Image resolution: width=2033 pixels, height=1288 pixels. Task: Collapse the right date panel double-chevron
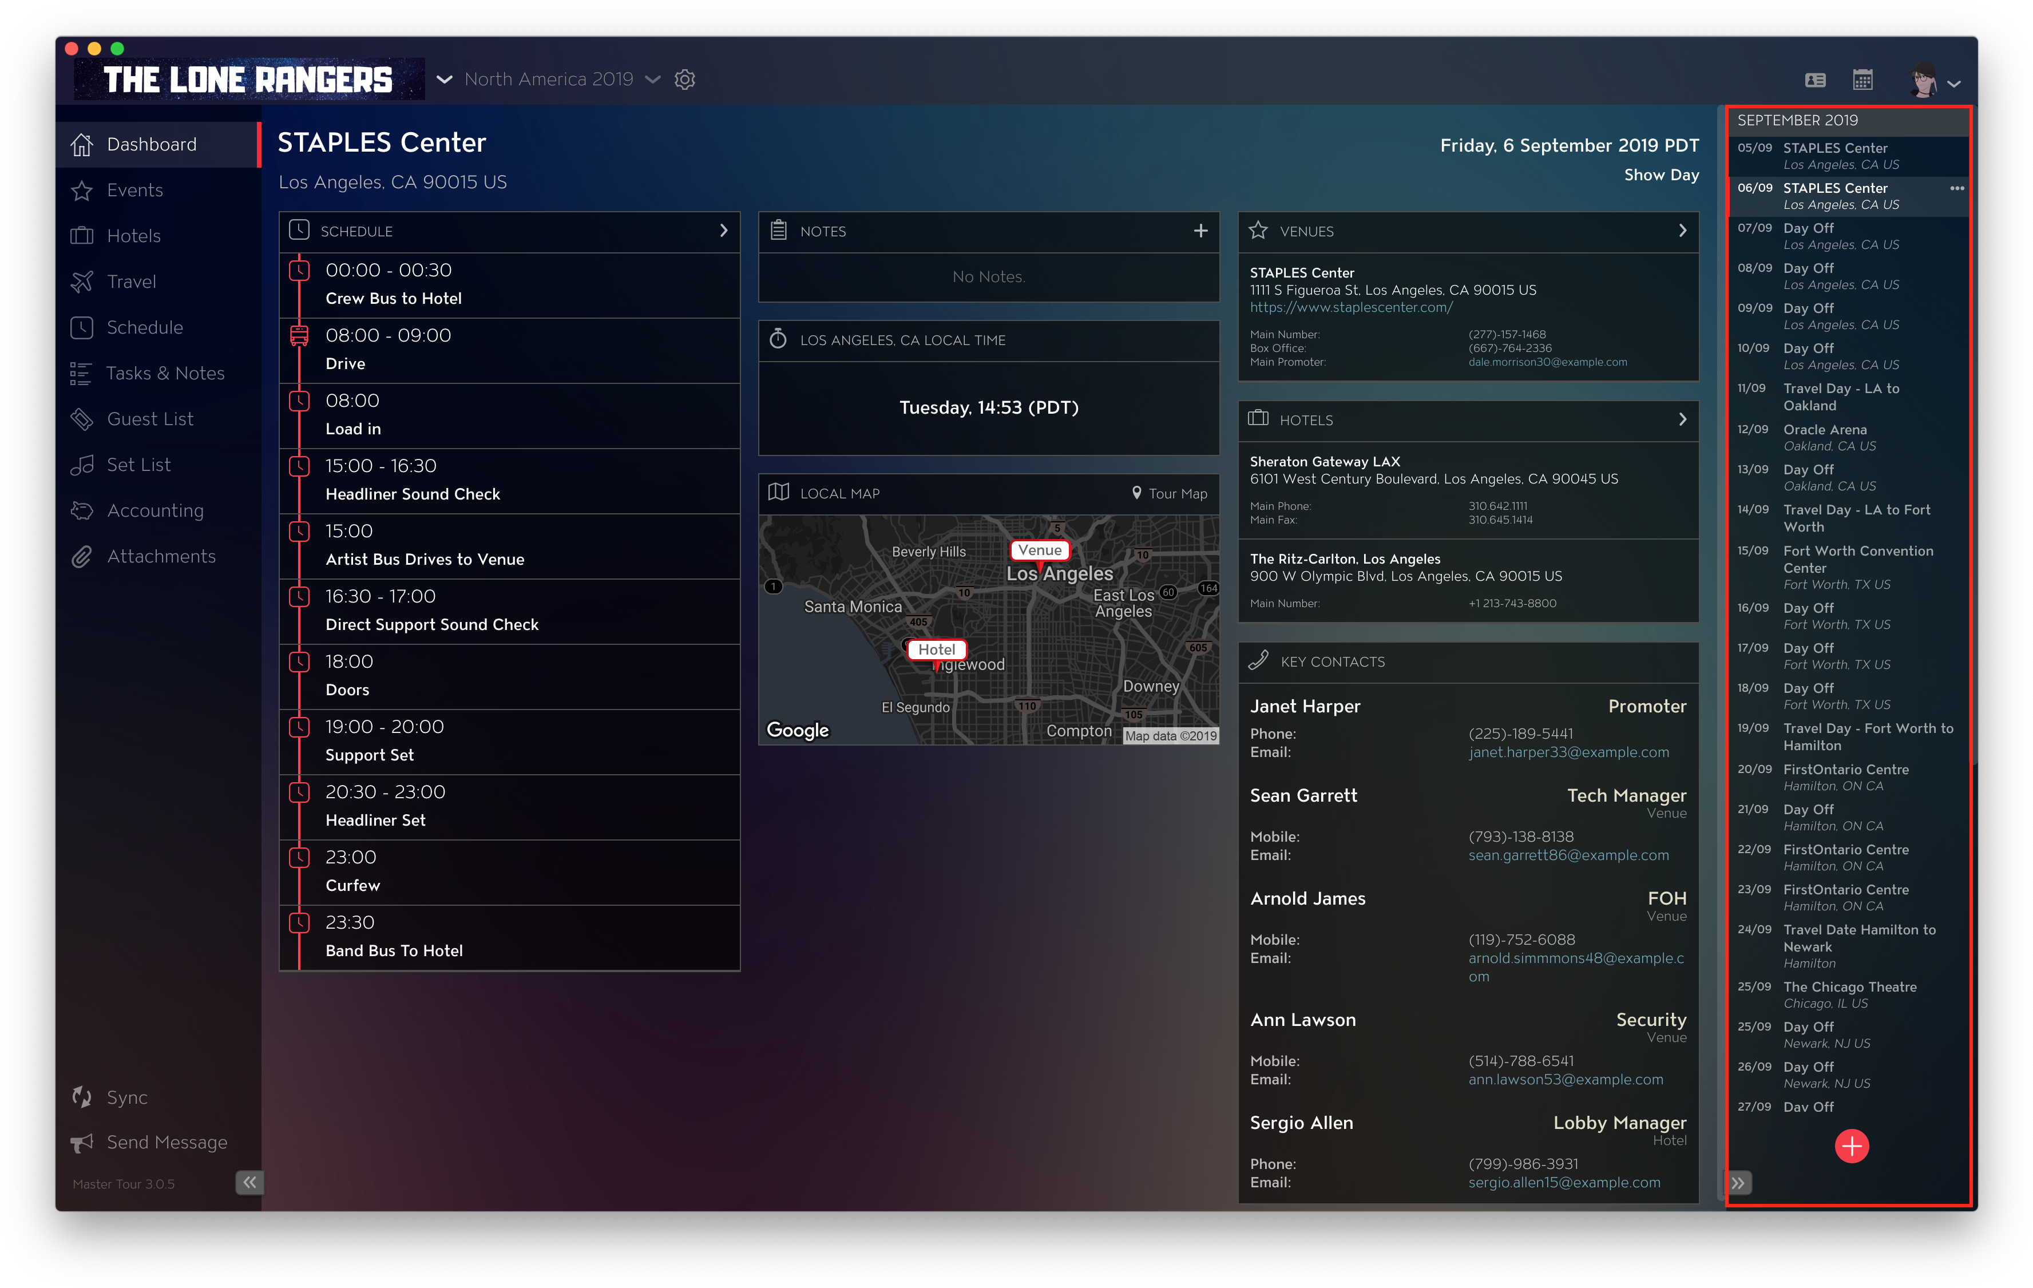click(1738, 1183)
